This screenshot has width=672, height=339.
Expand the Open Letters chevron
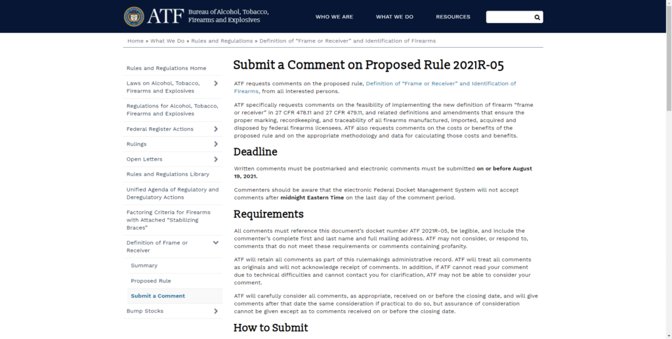pyautogui.click(x=215, y=159)
